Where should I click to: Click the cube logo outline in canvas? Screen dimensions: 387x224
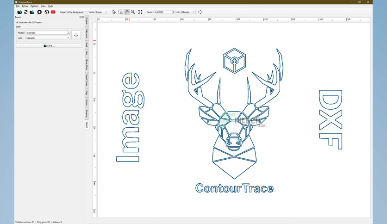235,61
